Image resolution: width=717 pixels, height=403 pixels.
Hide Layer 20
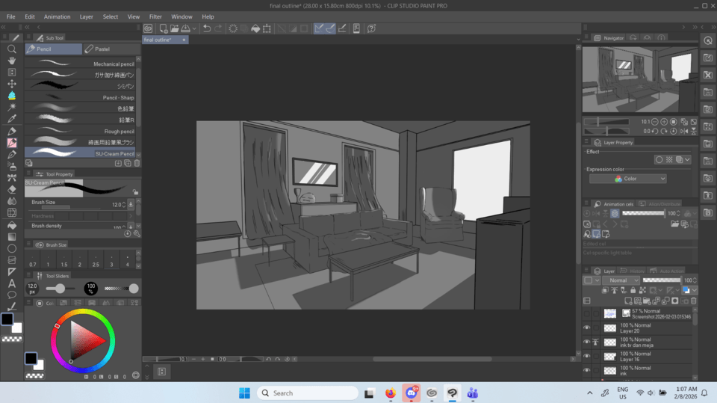coord(587,328)
